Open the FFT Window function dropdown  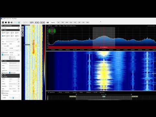click(14, 84)
